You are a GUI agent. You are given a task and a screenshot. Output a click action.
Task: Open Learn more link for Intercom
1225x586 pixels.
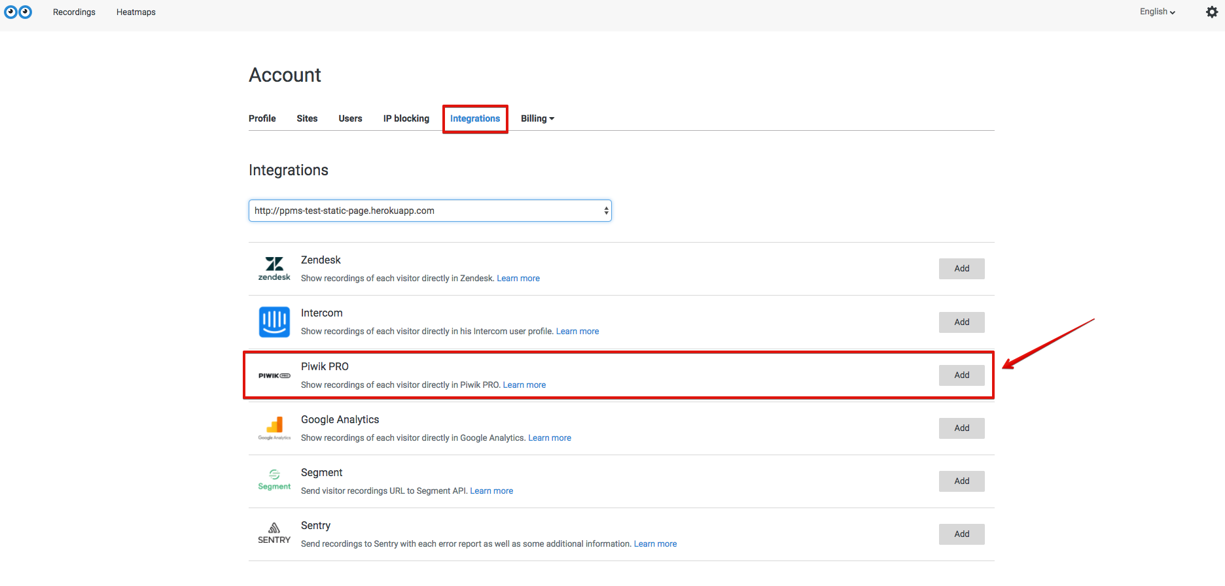[x=578, y=332]
